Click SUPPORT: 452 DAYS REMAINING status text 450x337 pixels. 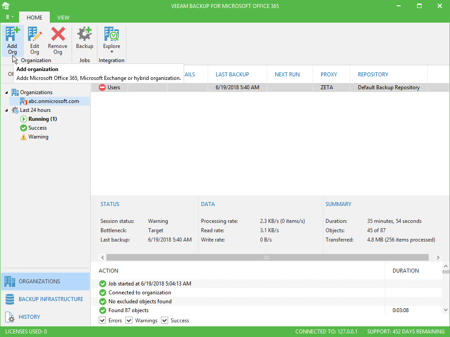406,332
